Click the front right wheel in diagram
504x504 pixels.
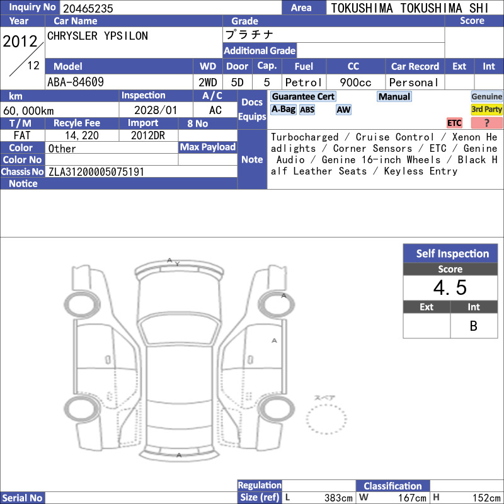[x=276, y=304]
